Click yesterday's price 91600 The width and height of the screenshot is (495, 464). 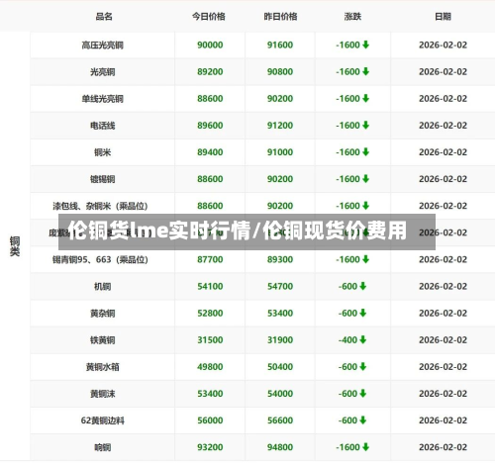(280, 45)
